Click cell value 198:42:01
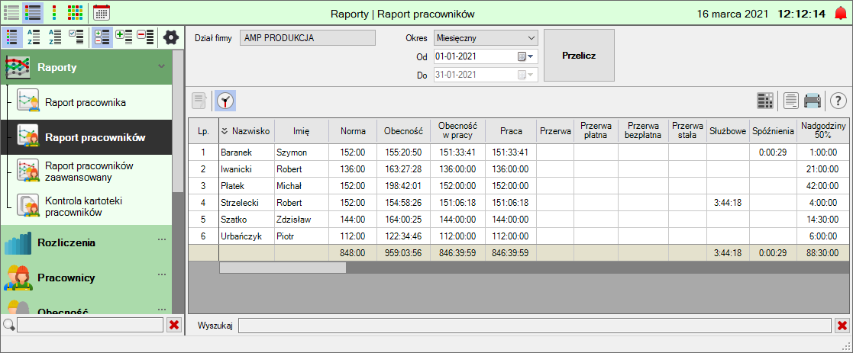 403,186
